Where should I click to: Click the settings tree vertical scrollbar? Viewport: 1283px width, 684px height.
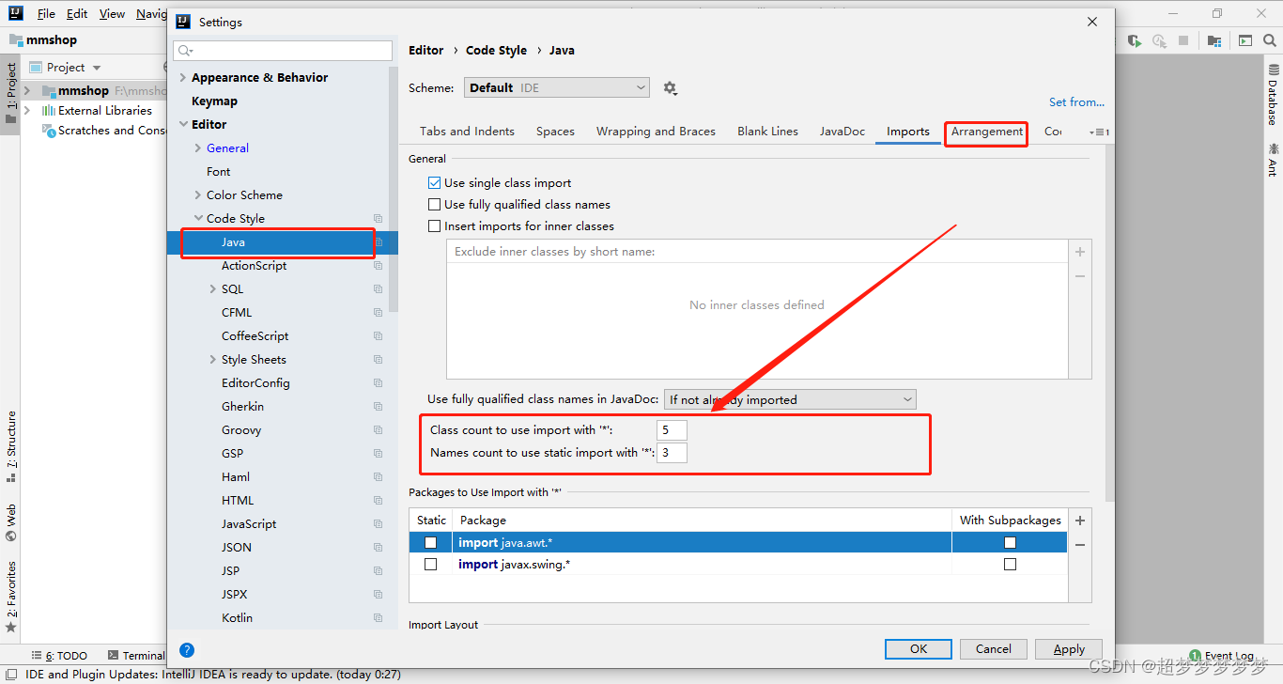[x=394, y=188]
